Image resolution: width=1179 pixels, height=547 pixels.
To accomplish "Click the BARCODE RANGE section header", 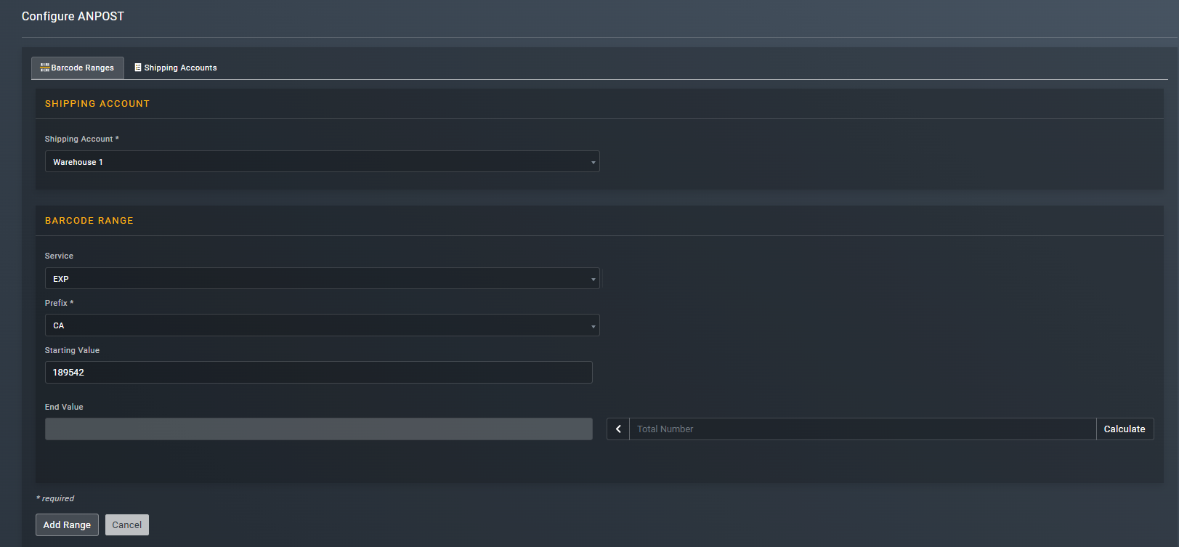I will point(89,221).
